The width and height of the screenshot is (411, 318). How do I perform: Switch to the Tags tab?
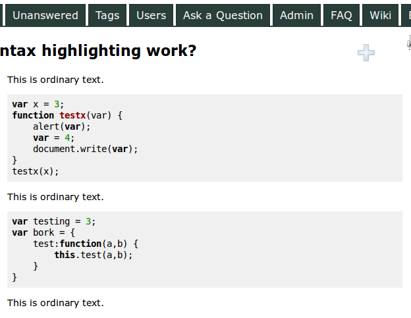pyautogui.click(x=108, y=15)
